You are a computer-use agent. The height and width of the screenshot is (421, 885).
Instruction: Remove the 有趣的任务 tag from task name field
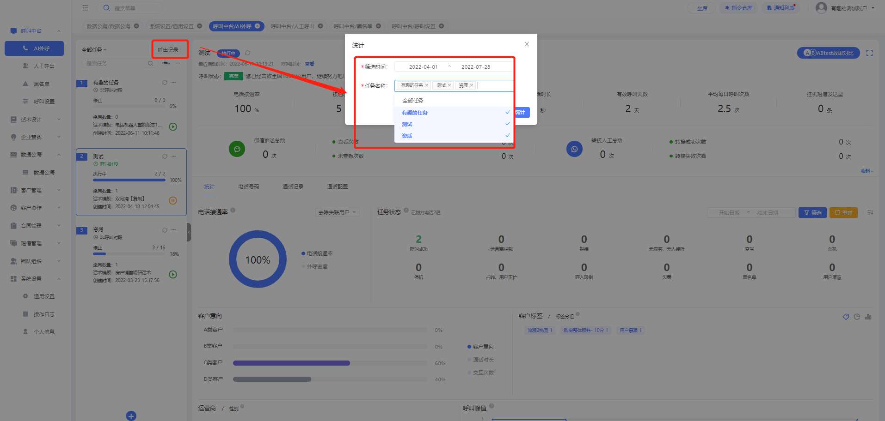click(427, 85)
